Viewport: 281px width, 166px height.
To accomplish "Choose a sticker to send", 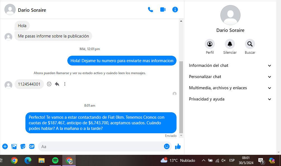I will coord(23,146).
